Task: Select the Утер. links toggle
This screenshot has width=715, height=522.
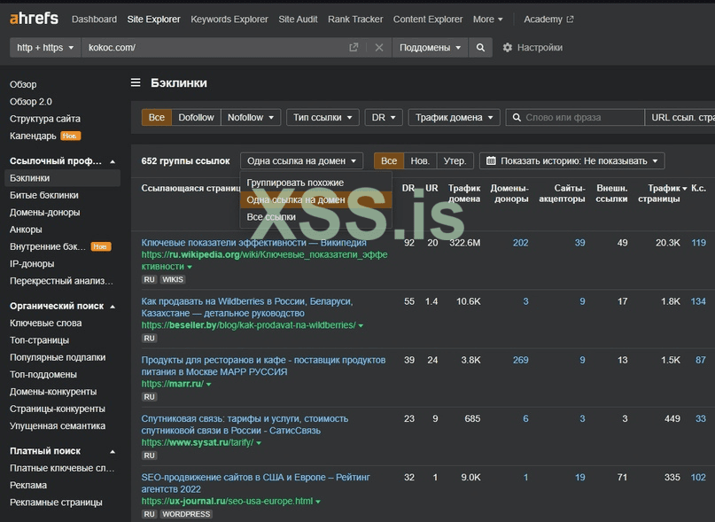Action: 455,161
